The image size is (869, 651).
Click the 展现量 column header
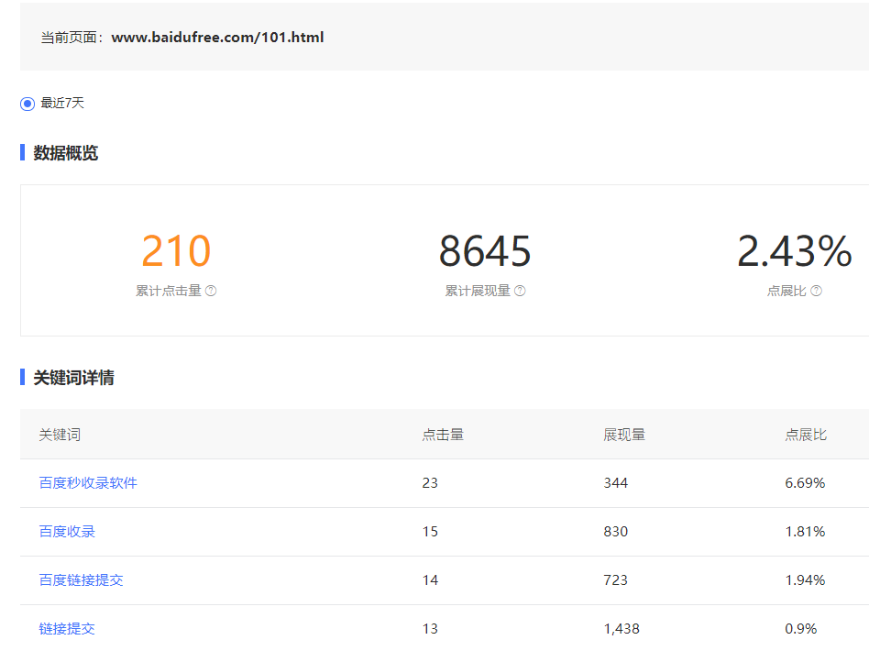[x=624, y=435]
